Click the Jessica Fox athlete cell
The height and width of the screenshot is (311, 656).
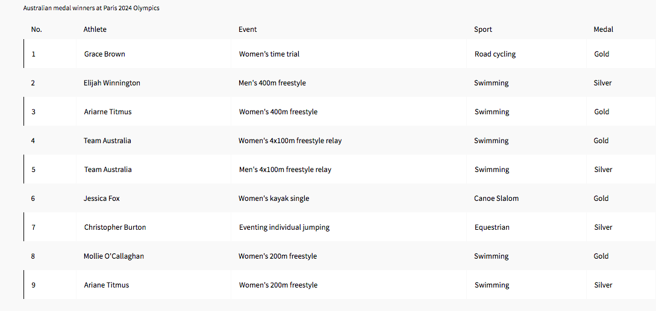pyautogui.click(x=102, y=199)
